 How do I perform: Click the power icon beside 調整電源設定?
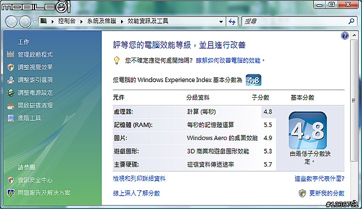tap(10, 93)
